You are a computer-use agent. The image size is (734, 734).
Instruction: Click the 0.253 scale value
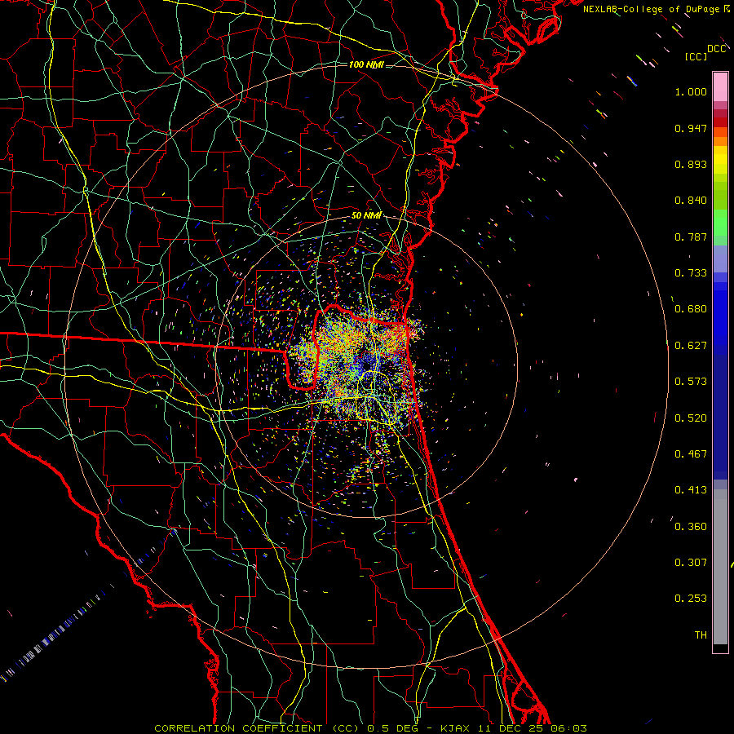(691, 599)
